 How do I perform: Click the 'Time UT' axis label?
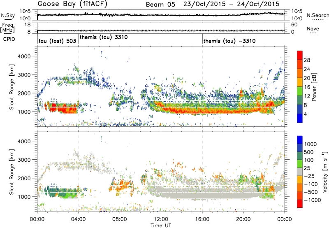161,226
